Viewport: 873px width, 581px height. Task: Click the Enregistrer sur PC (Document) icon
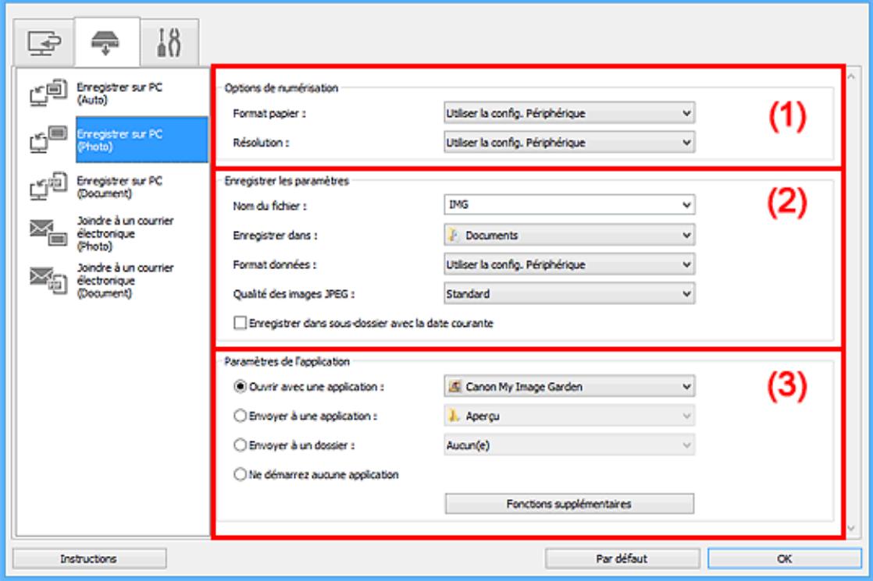(x=48, y=186)
